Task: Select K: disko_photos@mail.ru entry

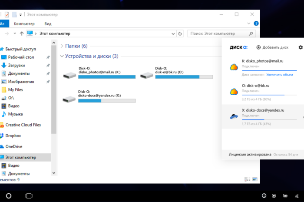Action: [263, 67]
